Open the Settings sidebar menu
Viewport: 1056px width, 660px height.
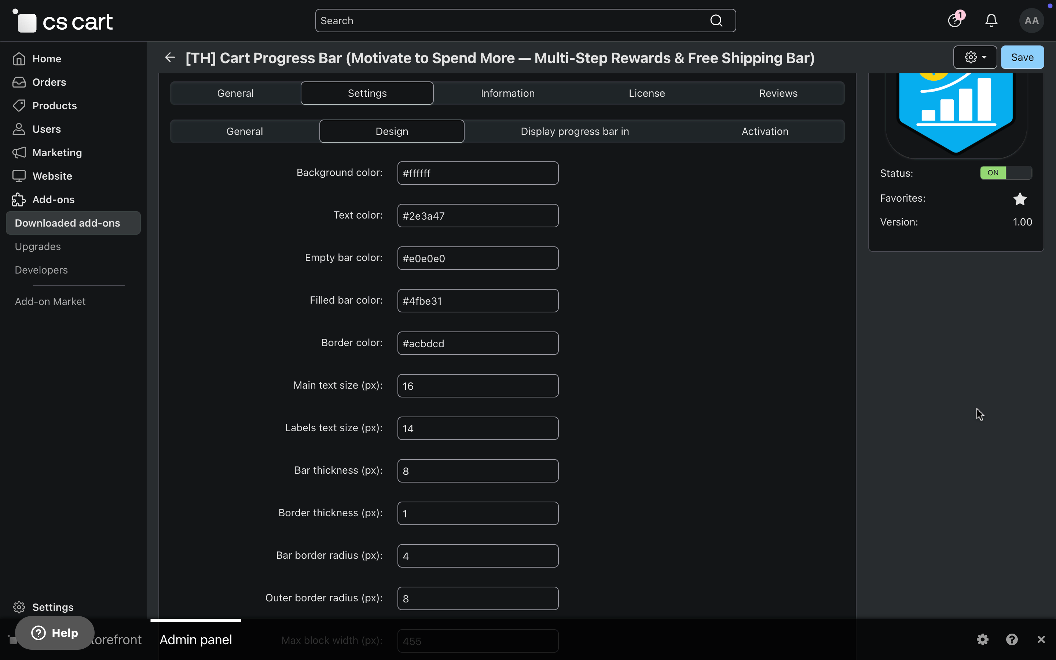[x=52, y=607]
